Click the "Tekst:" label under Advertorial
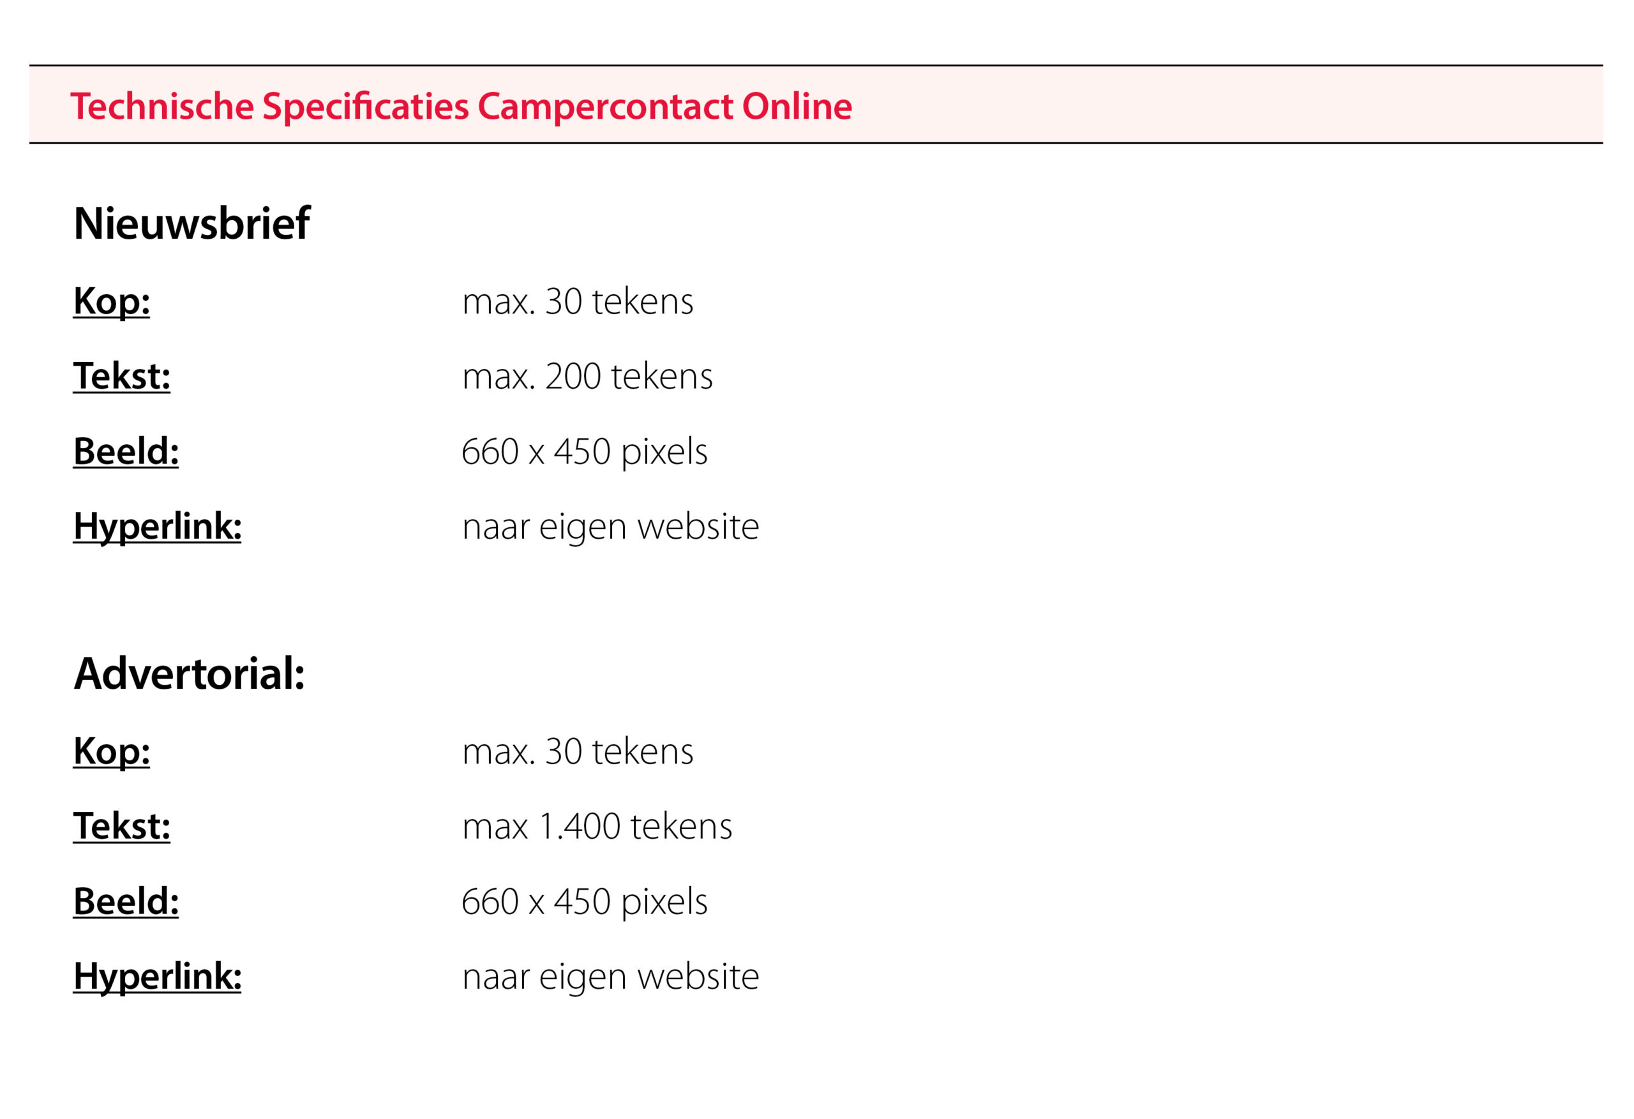1634x1119 pixels. pyautogui.click(x=122, y=826)
